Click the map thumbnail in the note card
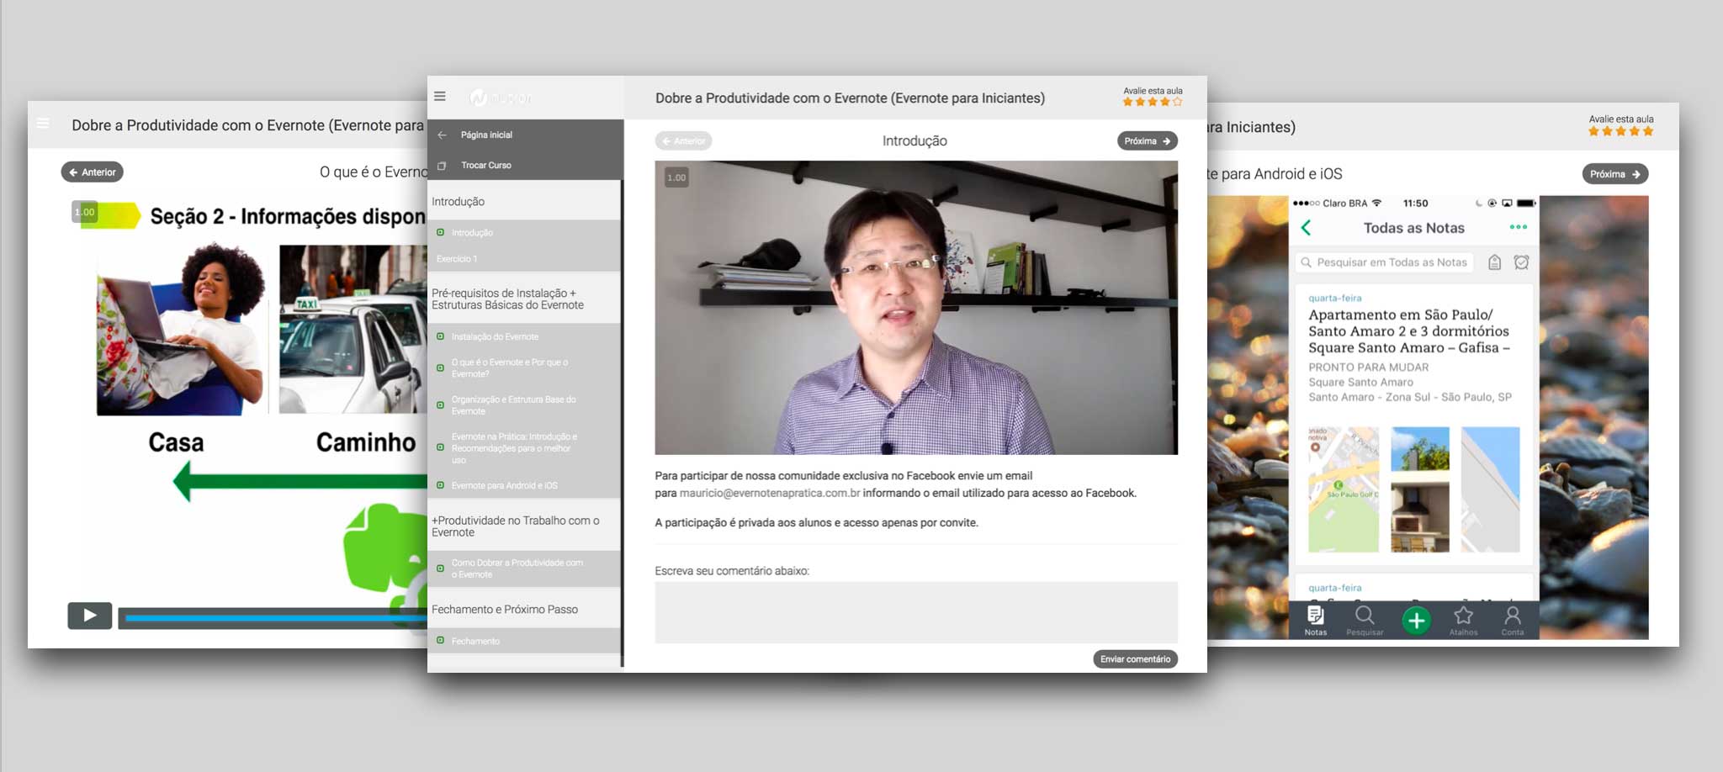Image resolution: width=1723 pixels, height=772 pixels. (x=1344, y=489)
